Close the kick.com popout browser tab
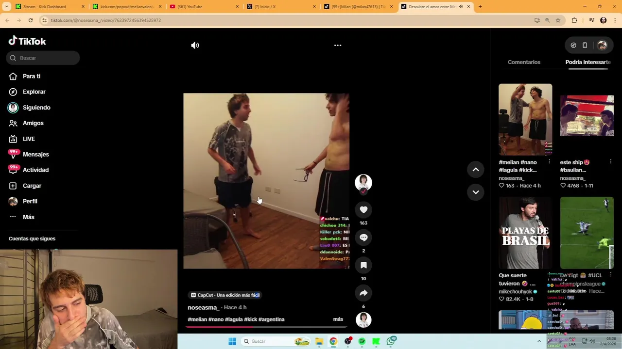The image size is (622, 349). click(x=160, y=7)
